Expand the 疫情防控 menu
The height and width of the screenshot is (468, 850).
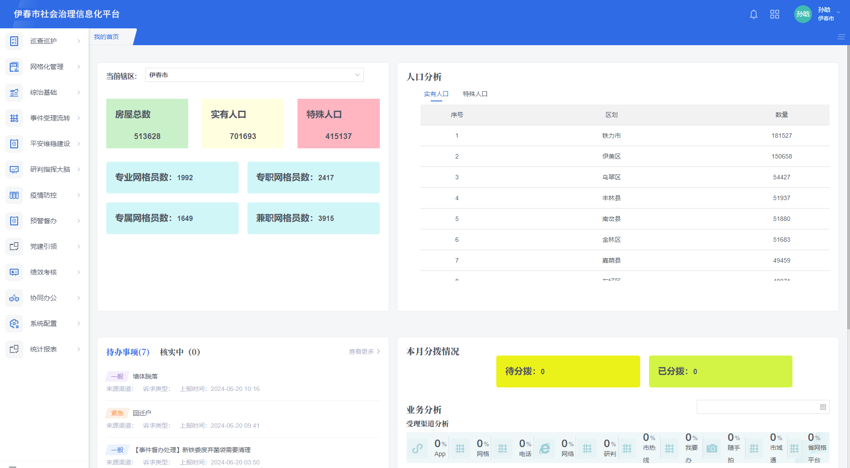[43, 195]
